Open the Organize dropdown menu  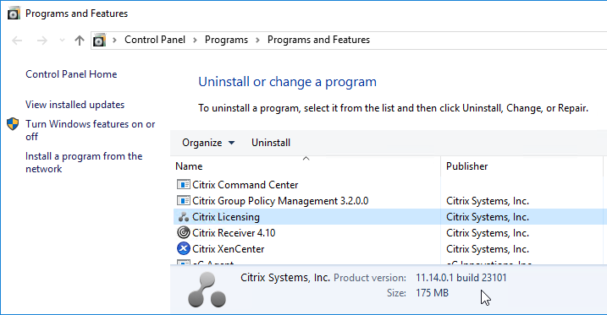point(208,143)
